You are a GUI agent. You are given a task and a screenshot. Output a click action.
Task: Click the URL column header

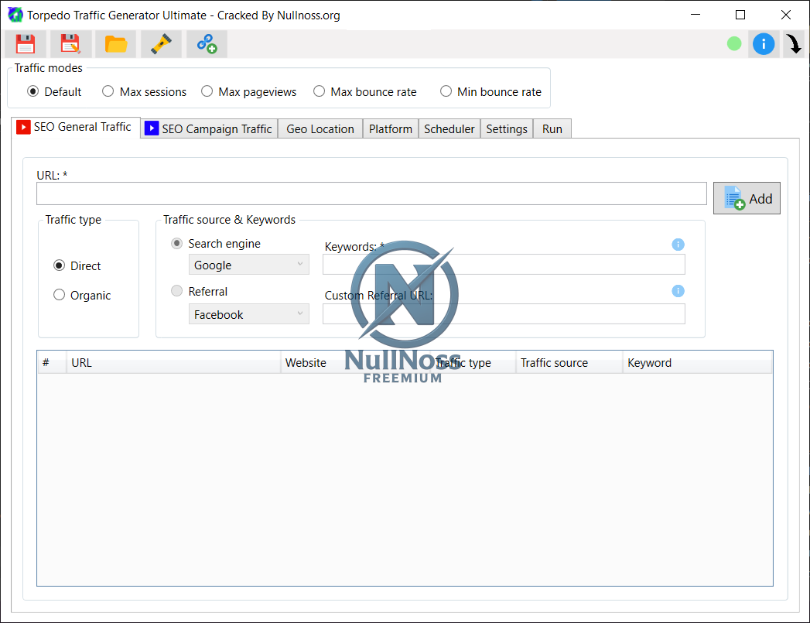tap(173, 363)
